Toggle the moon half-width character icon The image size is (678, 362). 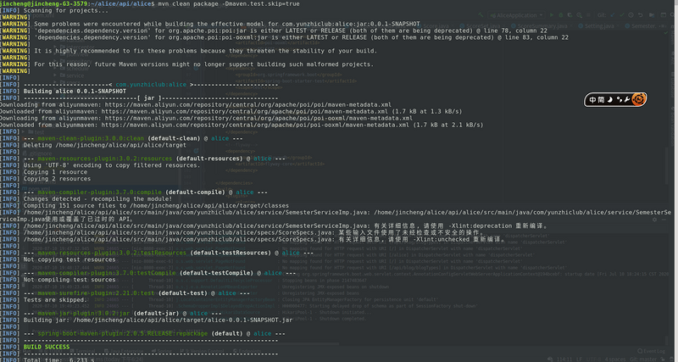pyautogui.click(x=610, y=99)
